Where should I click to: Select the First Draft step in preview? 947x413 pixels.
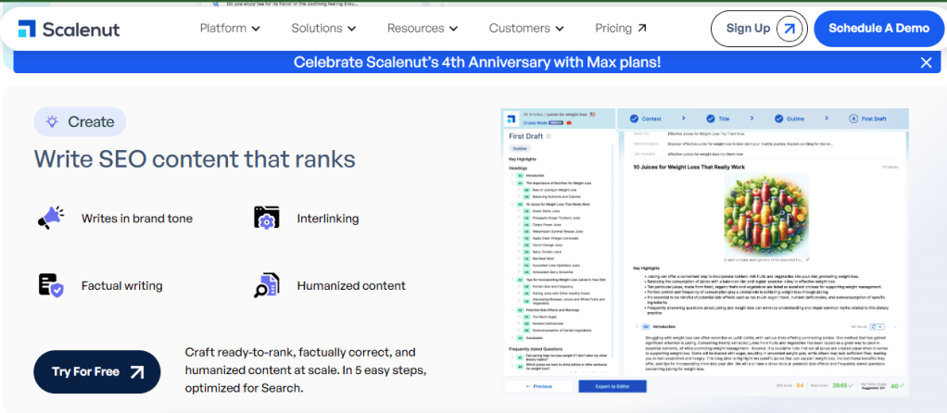tap(872, 119)
